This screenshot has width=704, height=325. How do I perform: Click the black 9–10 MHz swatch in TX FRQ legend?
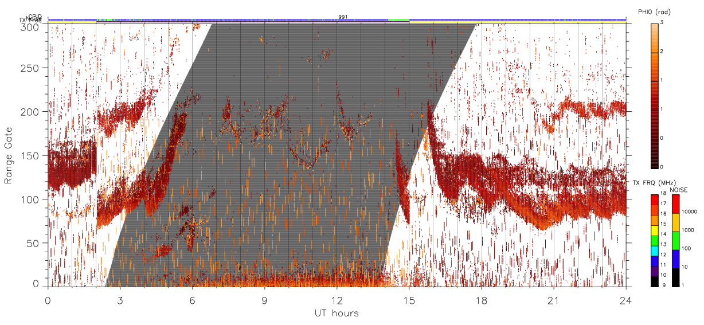654,281
